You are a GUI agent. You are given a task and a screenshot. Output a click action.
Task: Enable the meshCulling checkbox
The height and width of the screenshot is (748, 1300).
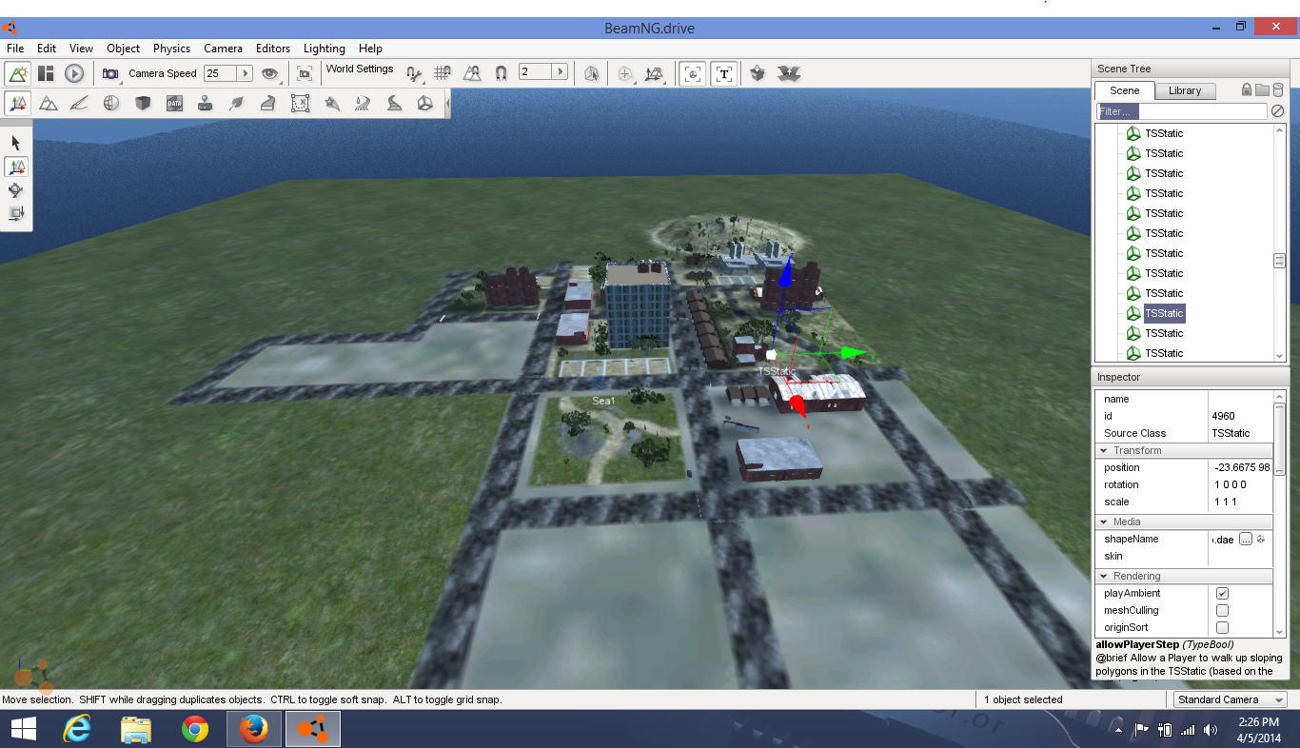pos(1222,611)
